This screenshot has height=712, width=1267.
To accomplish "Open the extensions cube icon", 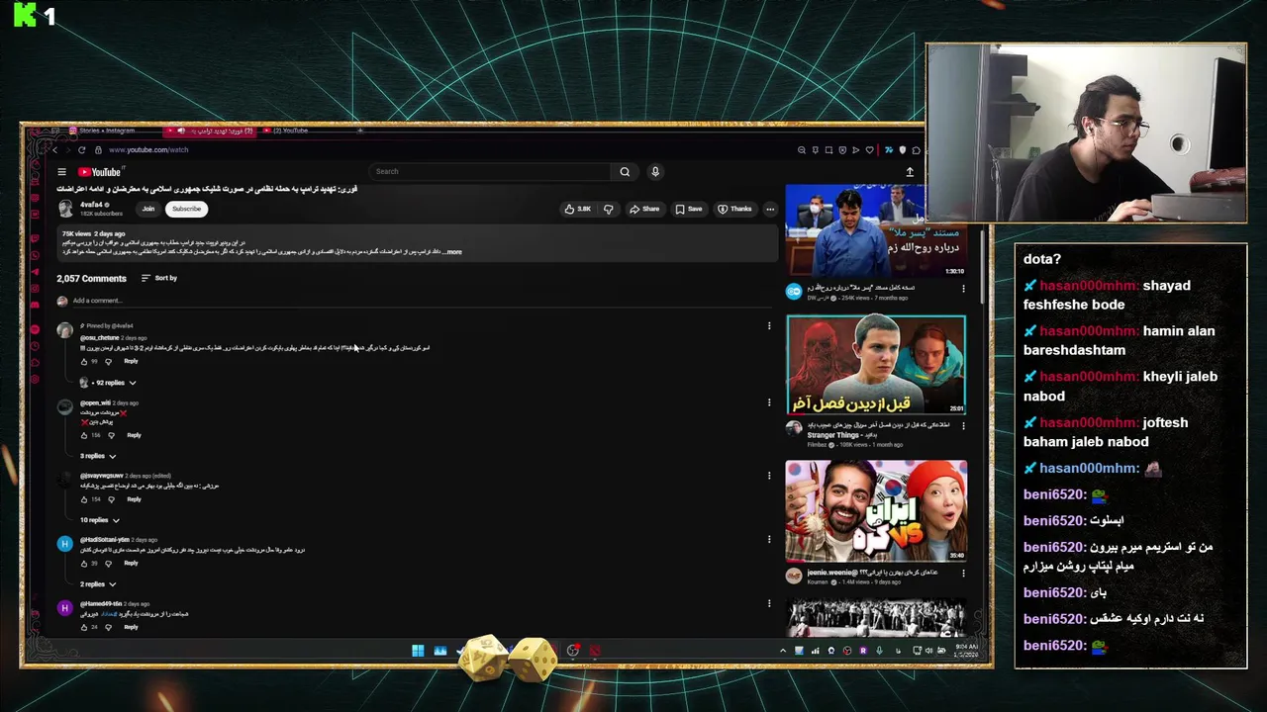I will pos(917,150).
